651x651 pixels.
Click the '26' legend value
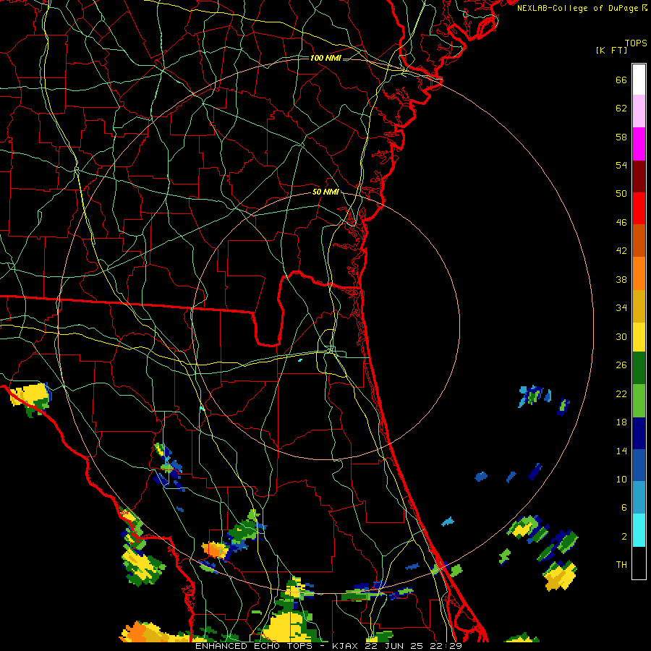point(621,365)
